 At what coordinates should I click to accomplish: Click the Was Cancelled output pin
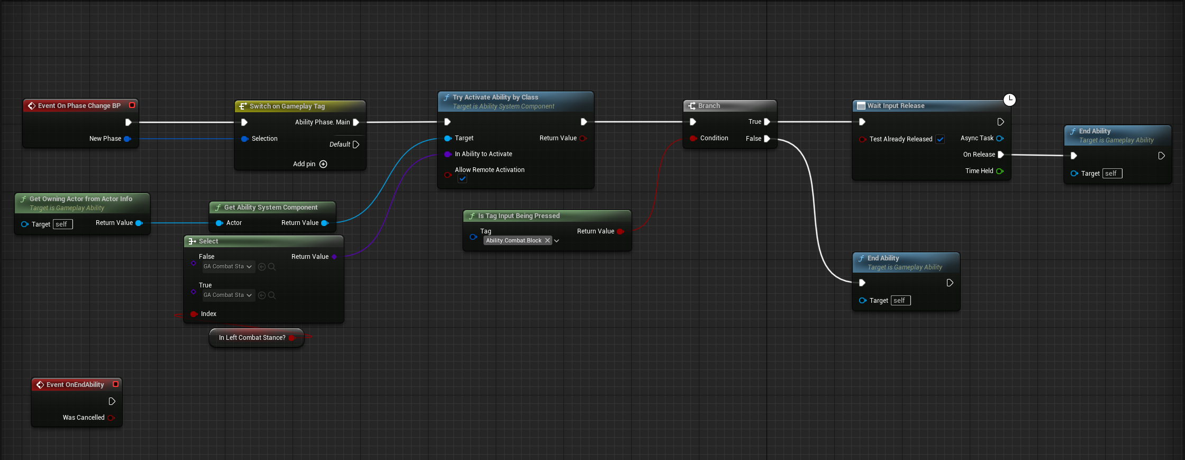[111, 418]
